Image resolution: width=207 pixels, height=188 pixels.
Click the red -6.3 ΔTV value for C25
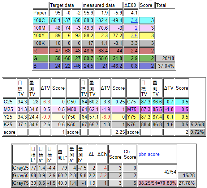click(x=46, y=102)
